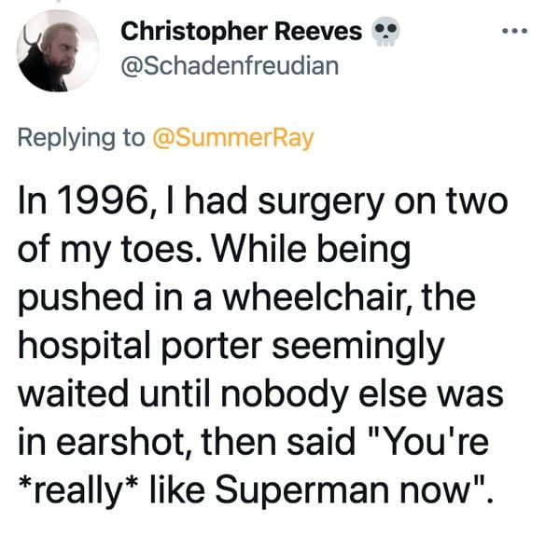559x536 pixels.
Task: Click the 'Replying to' label
Action: (x=81, y=138)
